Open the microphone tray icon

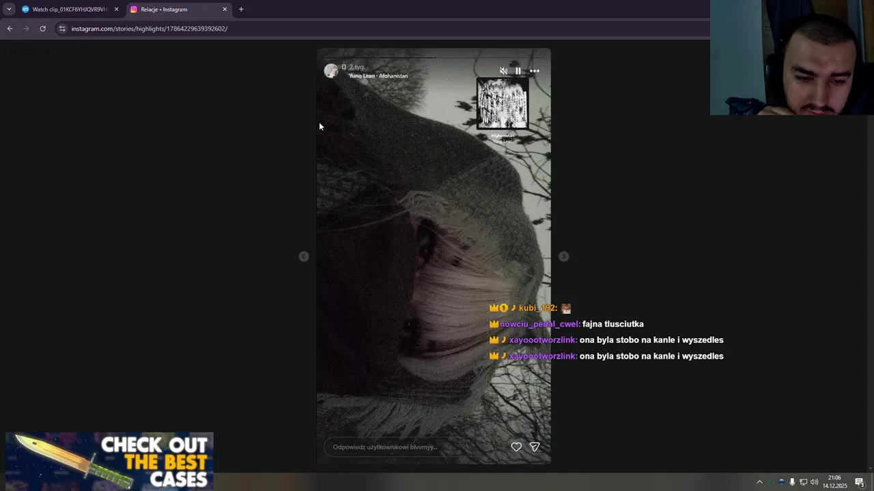tap(792, 482)
